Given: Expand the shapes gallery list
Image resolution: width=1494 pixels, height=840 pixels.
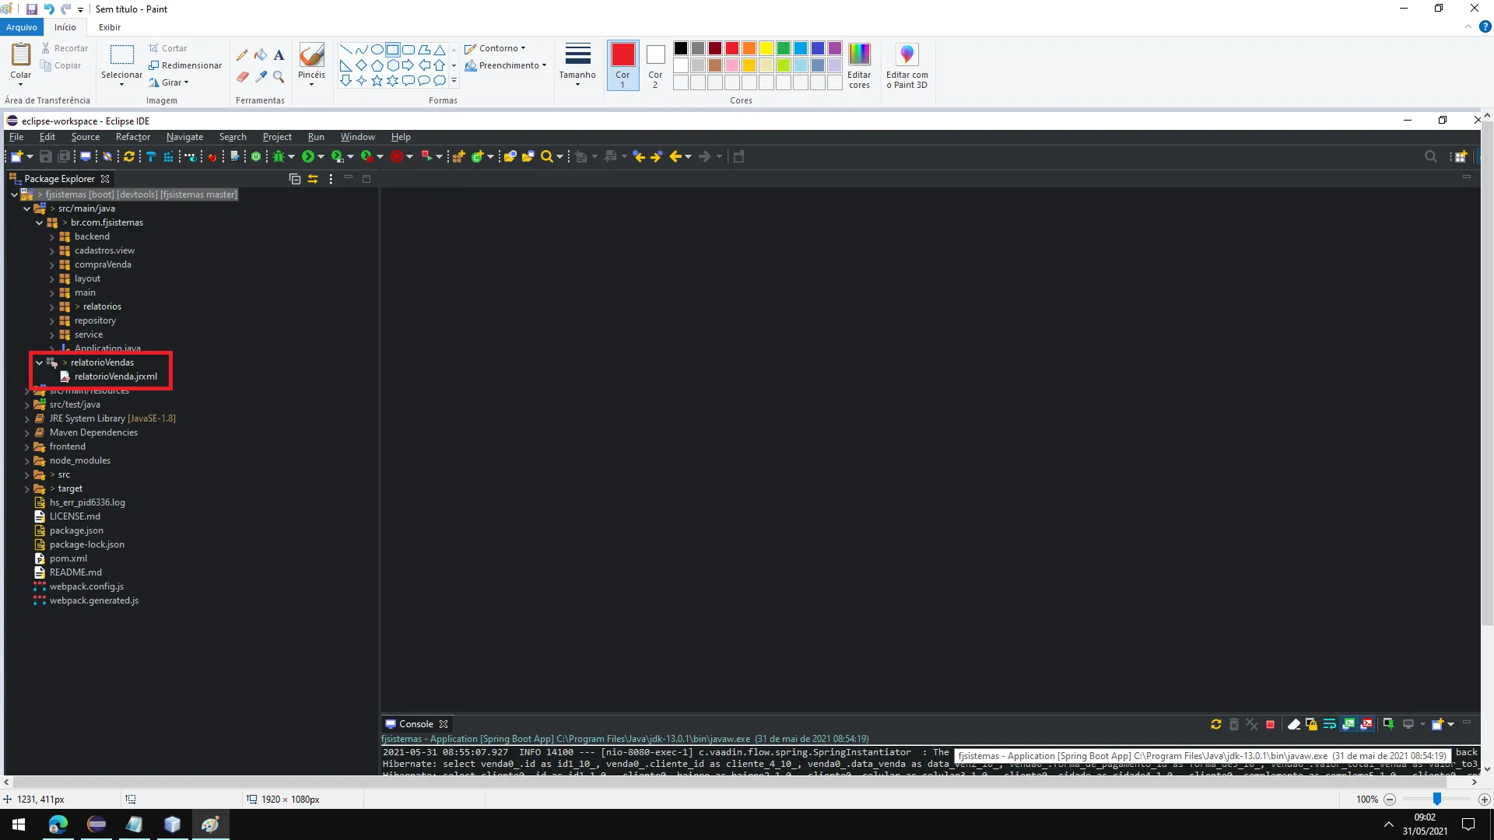Looking at the screenshot, I should coord(454,81).
